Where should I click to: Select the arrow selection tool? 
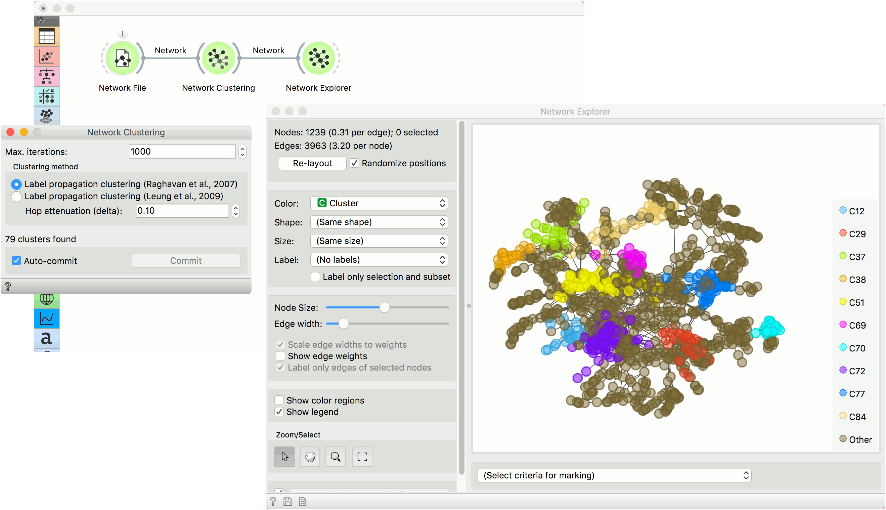click(284, 456)
